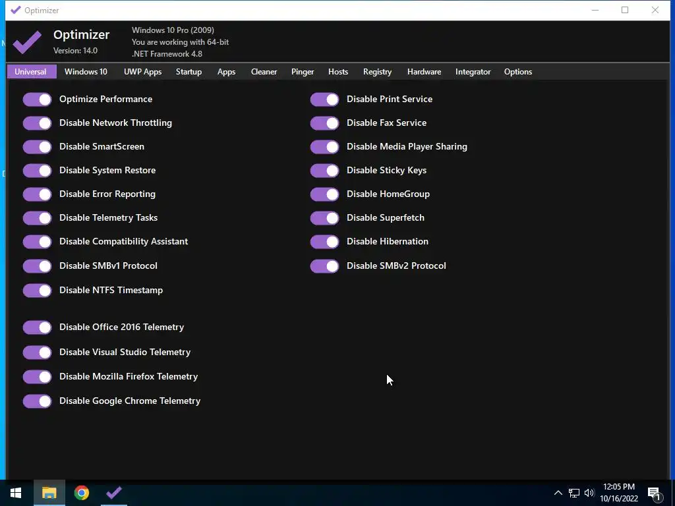Go to the Apps tab
675x506 pixels.
point(226,72)
